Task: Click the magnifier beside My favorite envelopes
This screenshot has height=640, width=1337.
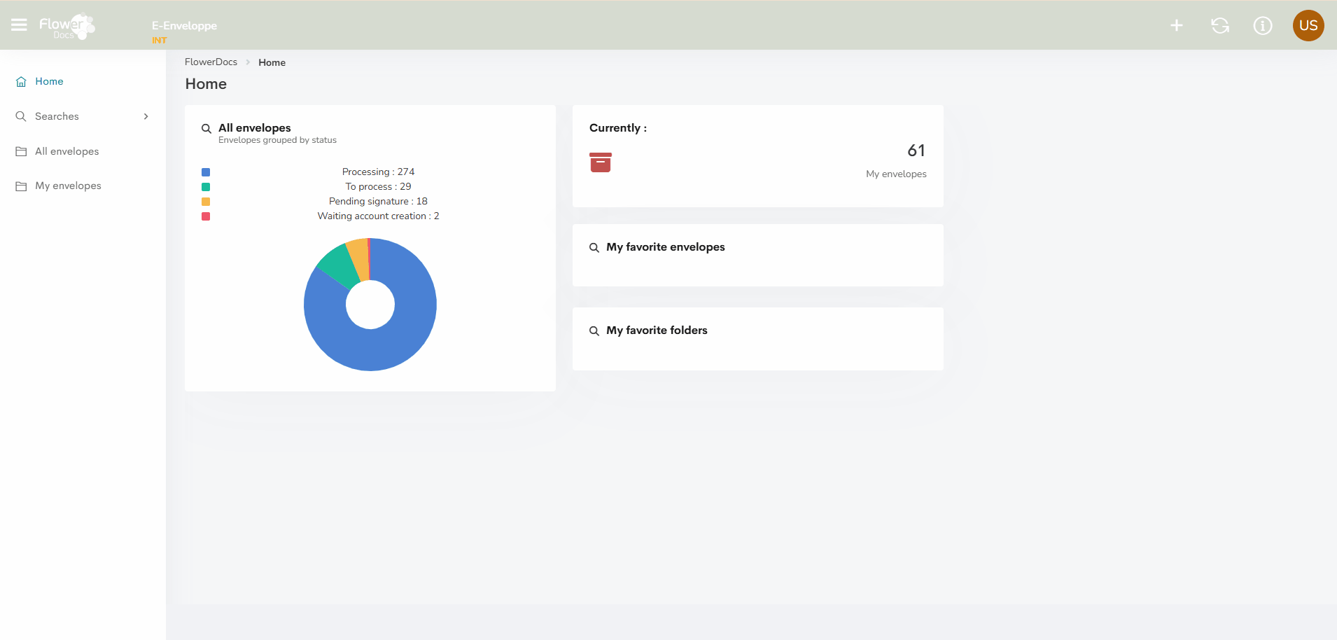Action: pyautogui.click(x=594, y=247)
